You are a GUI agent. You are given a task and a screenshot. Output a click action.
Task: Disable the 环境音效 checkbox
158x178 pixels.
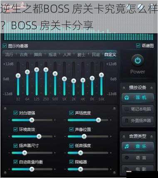pos(15,129)
